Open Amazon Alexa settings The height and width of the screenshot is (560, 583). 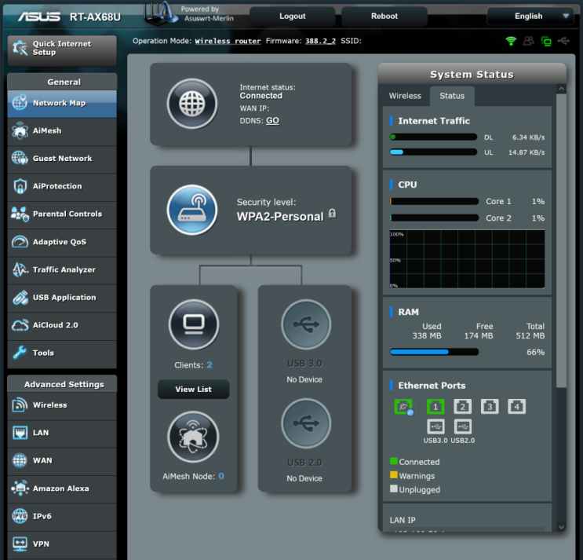[x=62, y=489]
